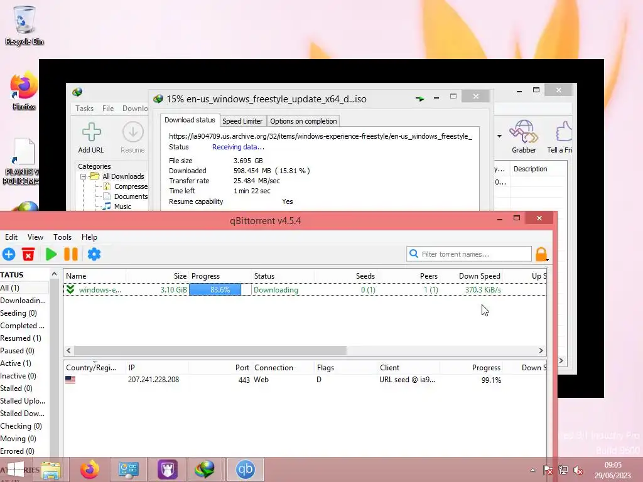Click the qBittorrent lock icon
Screen dimensions: 643x482
pyautogui.click(x=541, y=254)
